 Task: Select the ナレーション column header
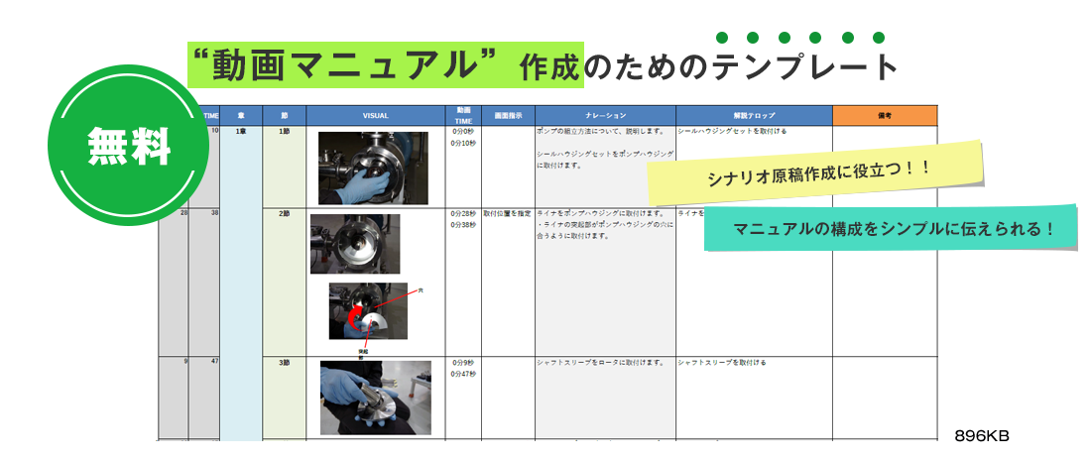click(605, 116)
